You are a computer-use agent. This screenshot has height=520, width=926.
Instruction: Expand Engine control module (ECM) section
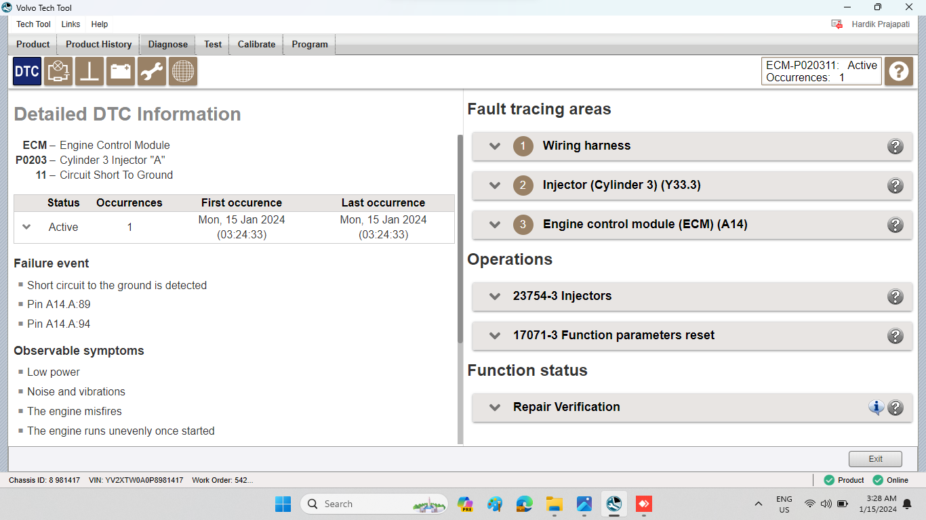click(495, 224)
